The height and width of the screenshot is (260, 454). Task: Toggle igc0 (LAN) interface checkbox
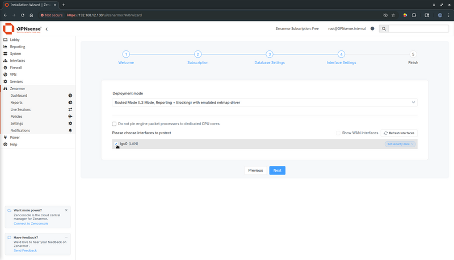(116, 143)
